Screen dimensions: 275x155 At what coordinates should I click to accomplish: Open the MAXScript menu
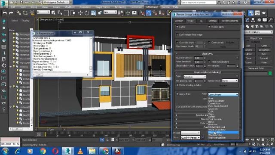pyautogui.click(x=152, y=7)
